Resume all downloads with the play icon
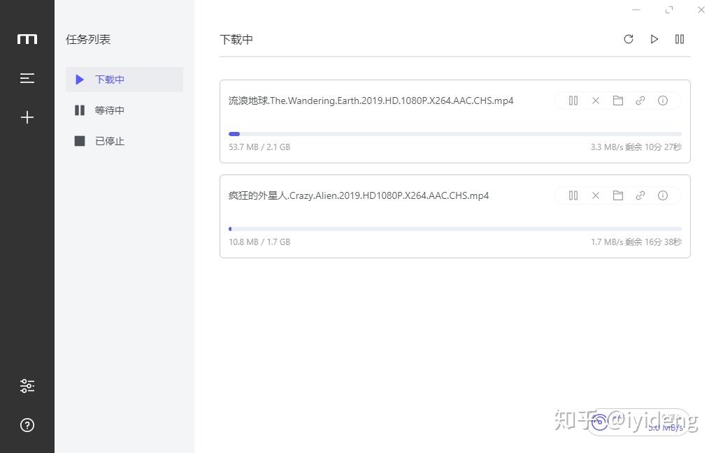The width and height of the screenshot is (716, 453). tap(654, 39)
